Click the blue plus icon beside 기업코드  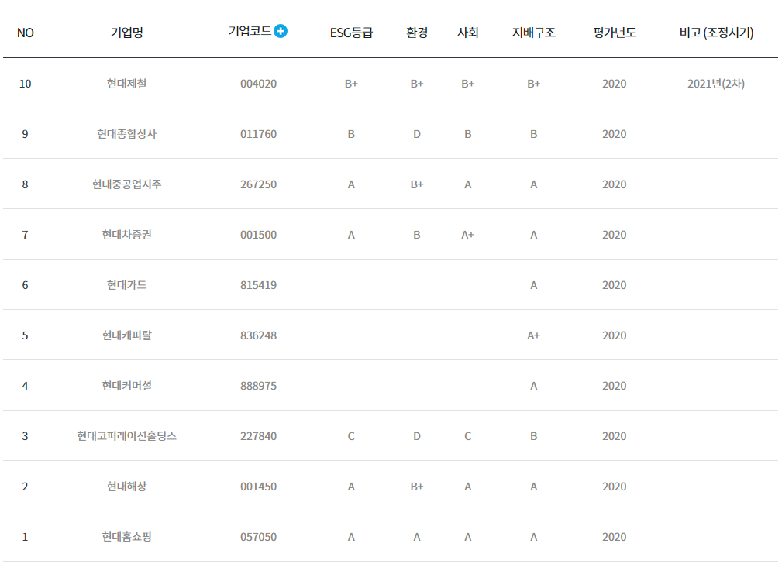point(281,31)
